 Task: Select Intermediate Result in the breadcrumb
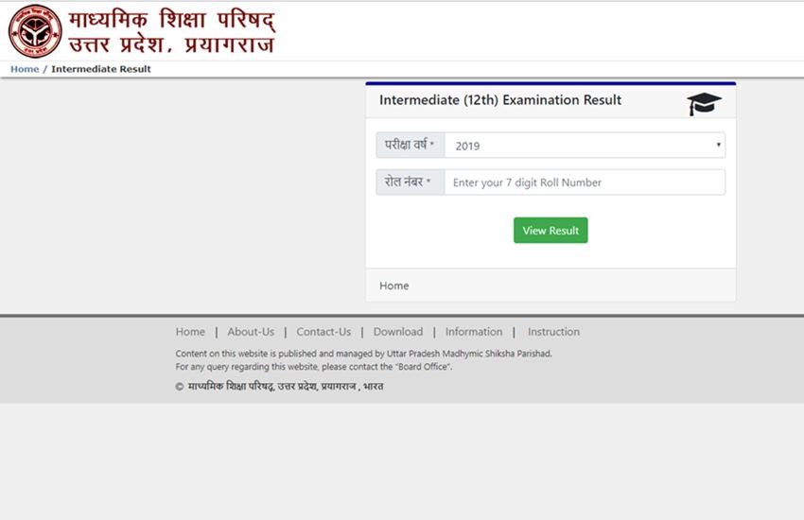[100, 69]
